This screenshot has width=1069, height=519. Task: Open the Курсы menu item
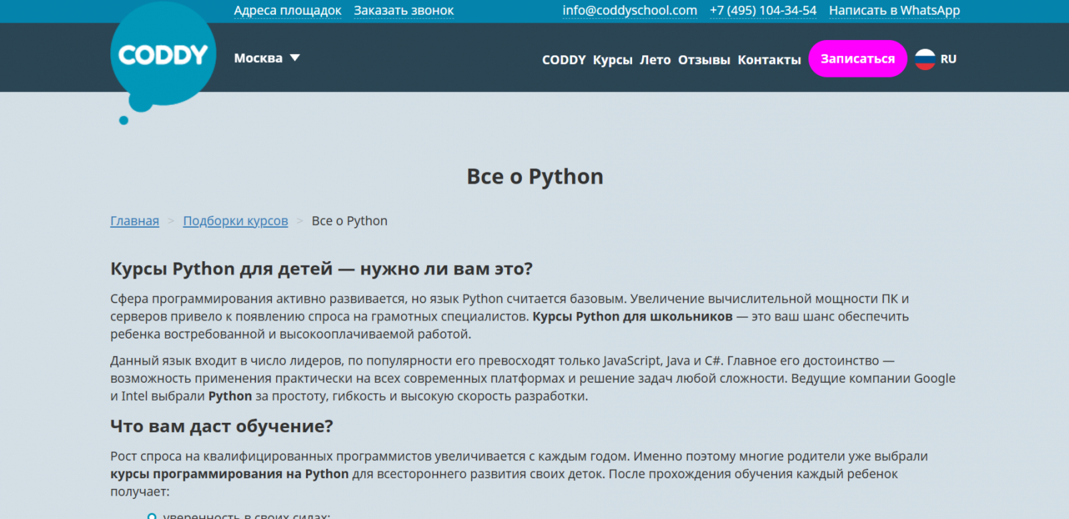613,60
